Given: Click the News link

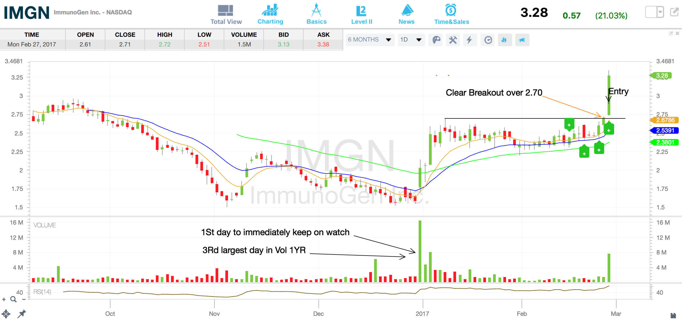Looking at the screenshot, I should [407, 15].
